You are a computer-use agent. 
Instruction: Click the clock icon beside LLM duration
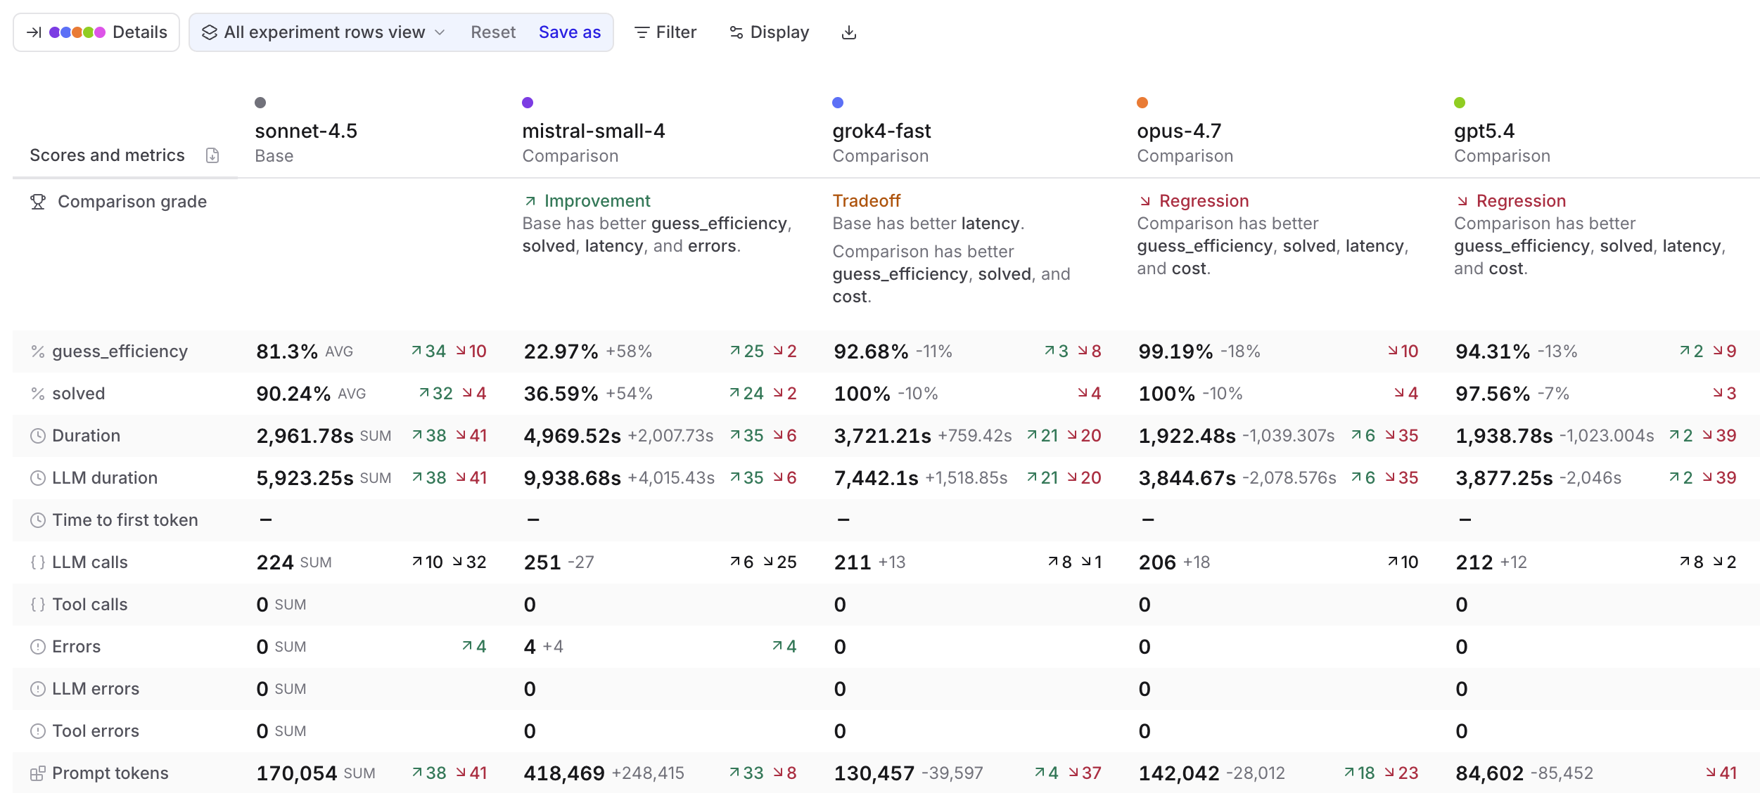(38, 478)
